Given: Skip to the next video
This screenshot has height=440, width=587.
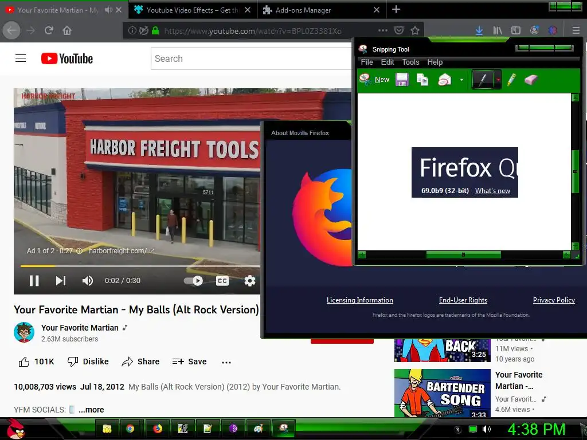Looking at the screenshot, I should pyautogui.click(x=61, y=281).
